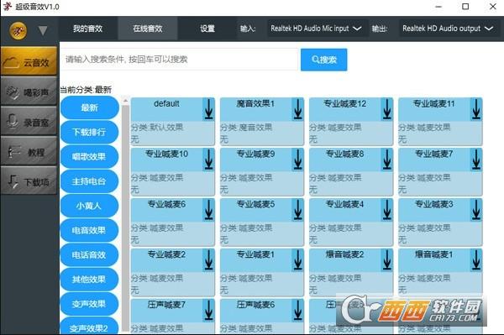504x335 pixels.
Task: Click the 分类:默认效果 text on default card
Action: coord(157,128)
